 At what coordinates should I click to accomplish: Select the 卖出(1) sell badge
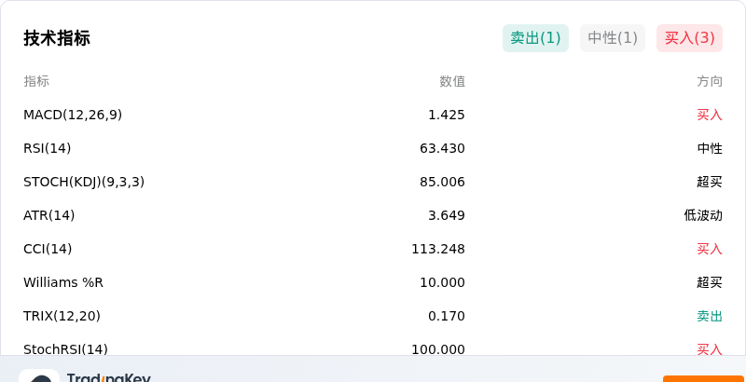[535, 38]
